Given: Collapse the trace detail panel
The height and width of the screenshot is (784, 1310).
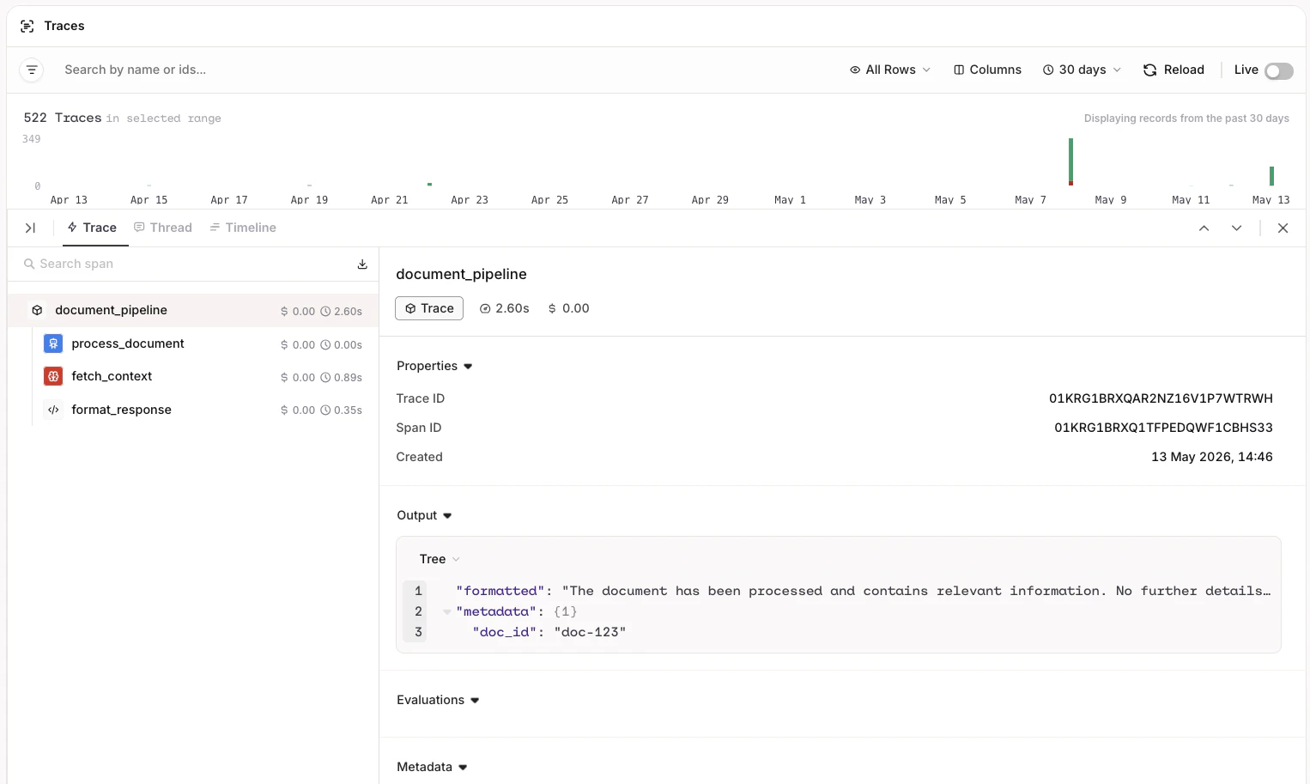Looking at the screenshot, I should (x=30, y=228).
